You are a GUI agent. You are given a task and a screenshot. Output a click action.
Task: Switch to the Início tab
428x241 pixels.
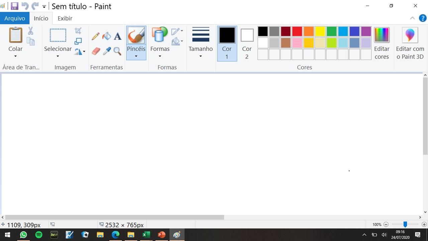point(41,18)
